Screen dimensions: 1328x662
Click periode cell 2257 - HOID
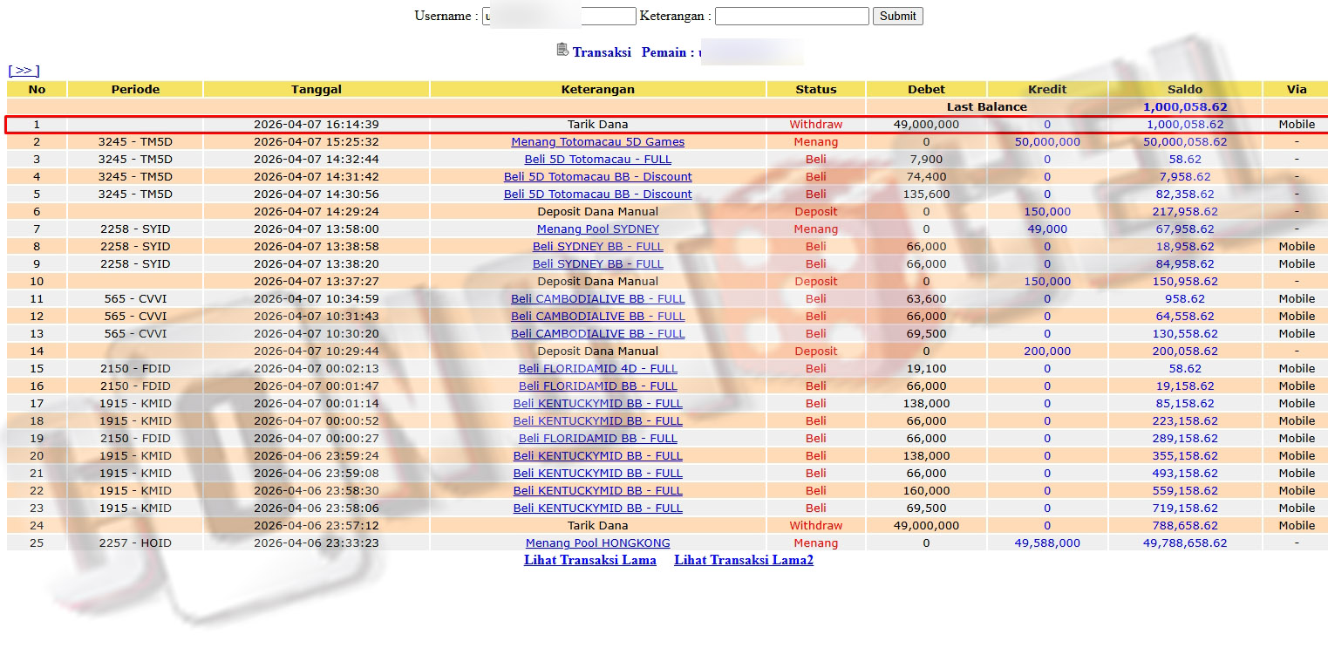[135, 543]
